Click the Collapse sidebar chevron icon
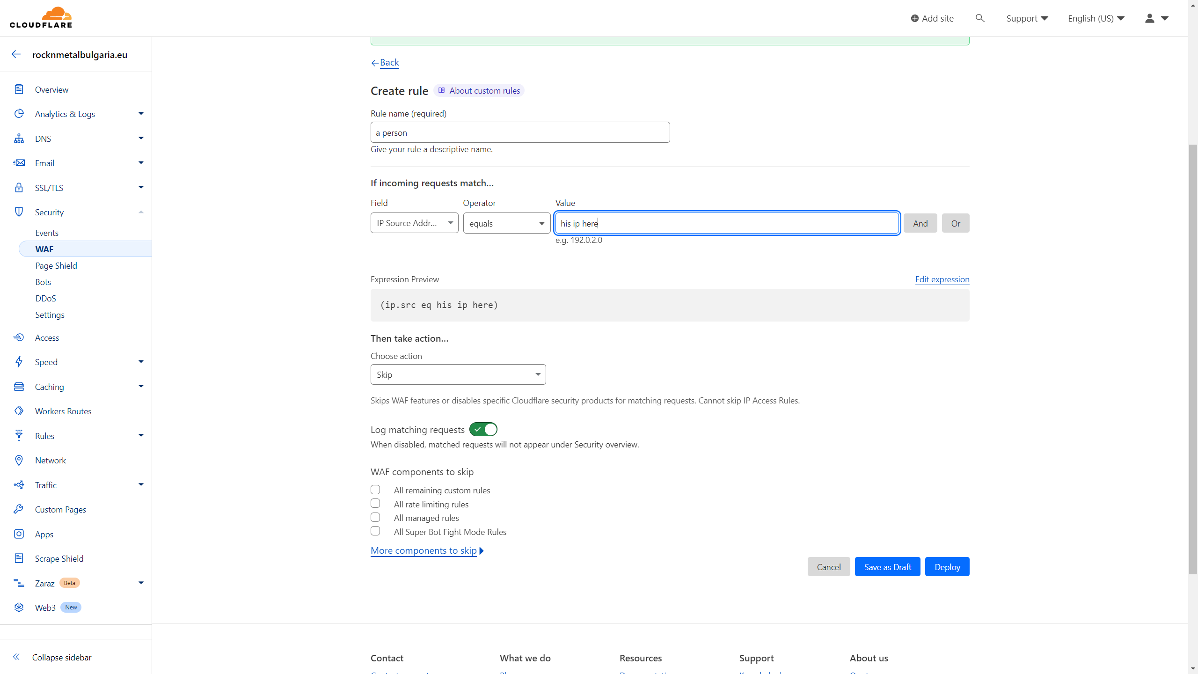The image size is (1198, 674). [17, 657]
